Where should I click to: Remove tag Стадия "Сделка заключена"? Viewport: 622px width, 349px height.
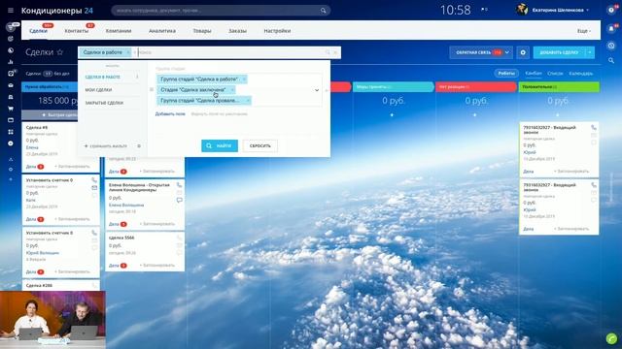coord(232,90)
